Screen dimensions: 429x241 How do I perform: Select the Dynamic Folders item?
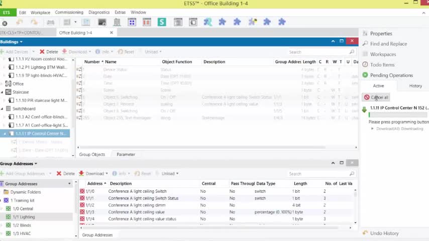pos(26,192)
